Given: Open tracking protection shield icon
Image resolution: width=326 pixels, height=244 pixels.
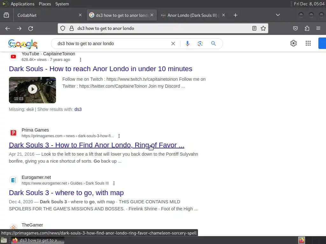Looking at the screenshot, I should pos(63,28).
